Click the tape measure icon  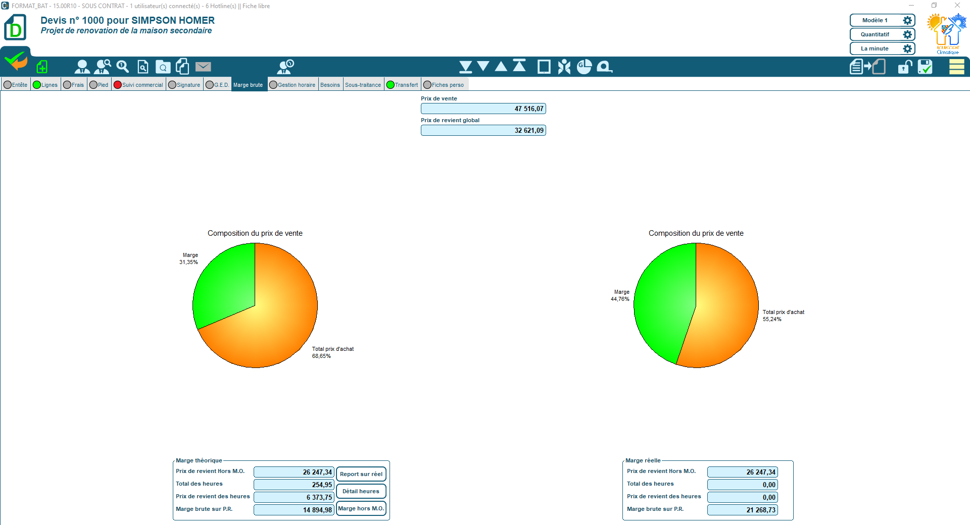pos(605,67)
